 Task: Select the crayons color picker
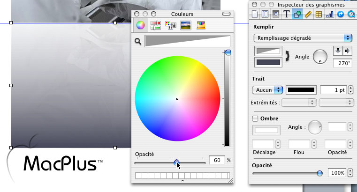pos(201,25)
